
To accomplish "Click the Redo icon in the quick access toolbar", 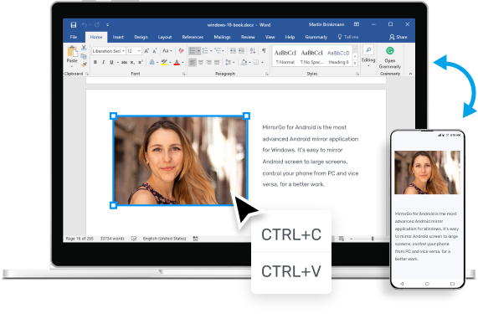I will coord(97,24).
